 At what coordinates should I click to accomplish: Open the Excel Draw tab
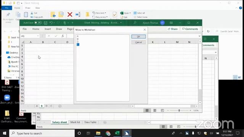point(59,29)
